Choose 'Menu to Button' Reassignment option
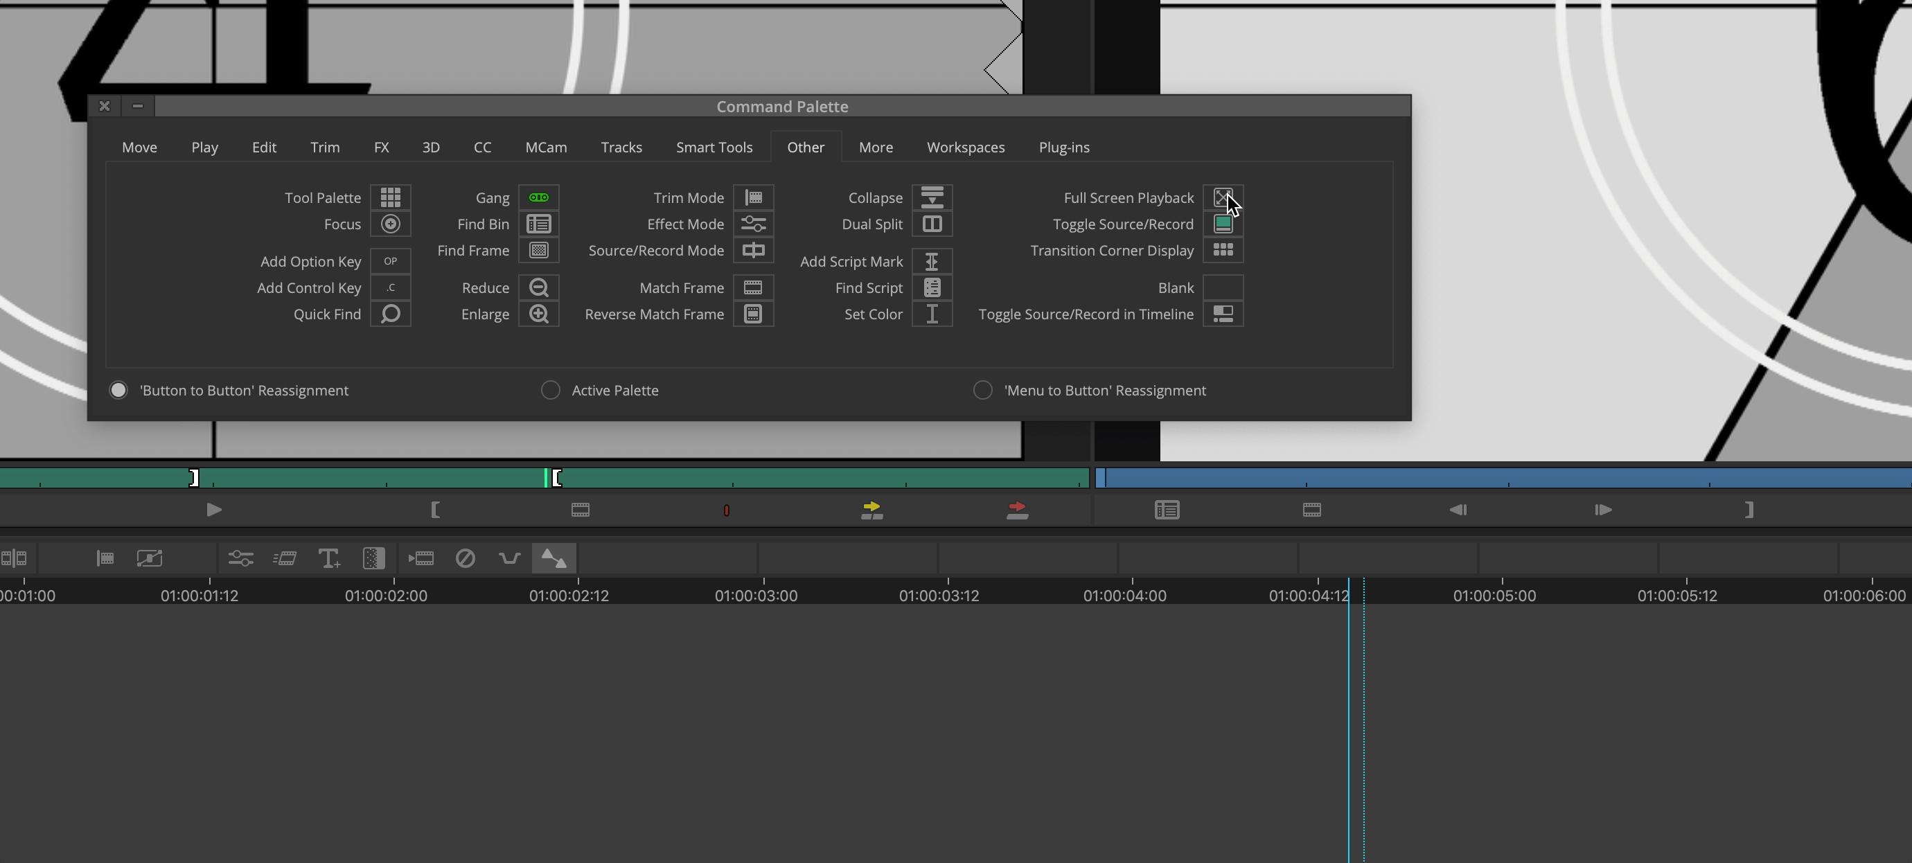This screenshot has height=863, width=1912. (x=983, y=391)
